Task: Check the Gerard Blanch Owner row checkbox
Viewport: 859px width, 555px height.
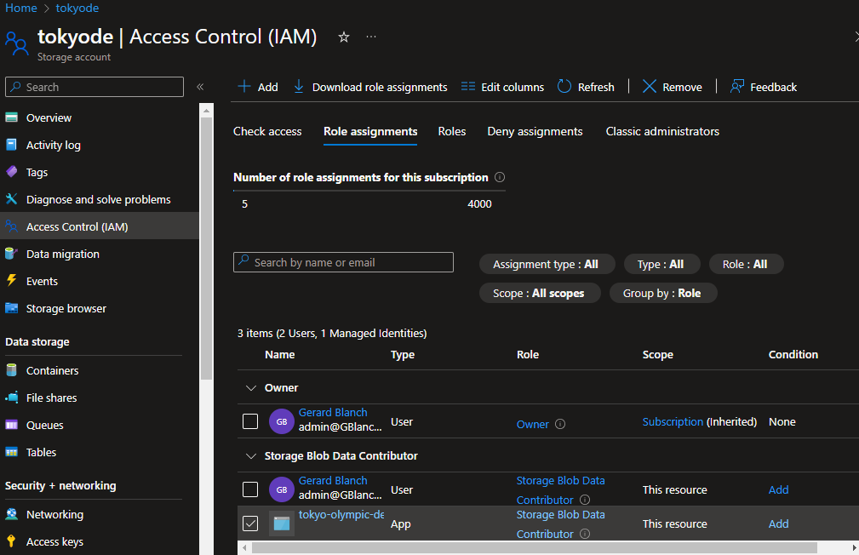Action: (x=250, y=421)
